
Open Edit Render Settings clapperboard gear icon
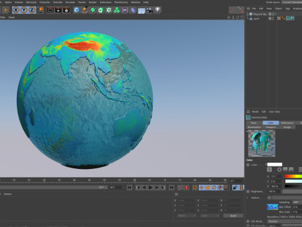(x=67, y=10)
